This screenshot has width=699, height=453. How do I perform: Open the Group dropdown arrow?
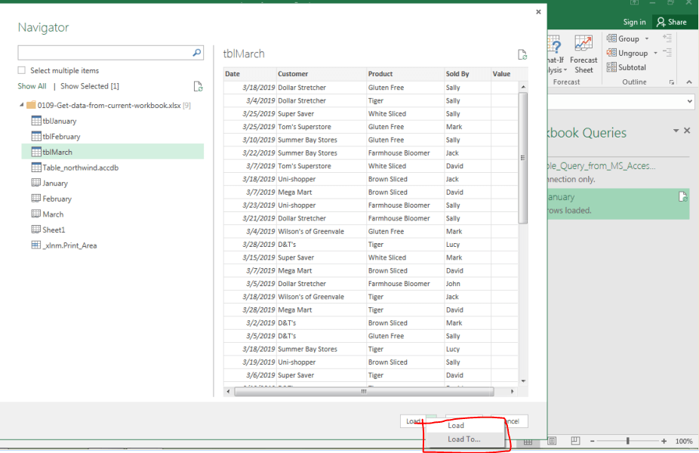coord(646,39)
